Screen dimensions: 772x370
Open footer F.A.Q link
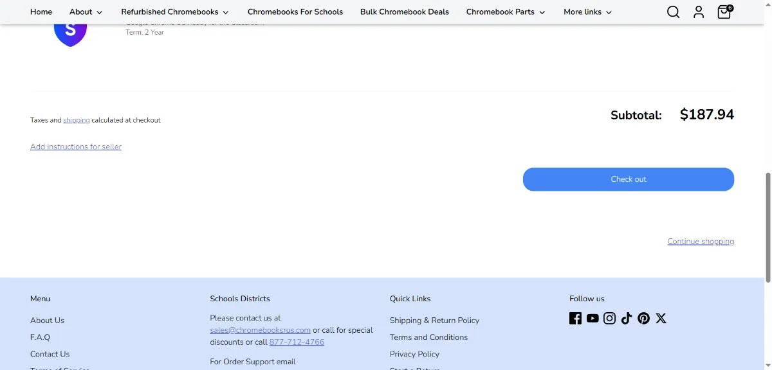[40, 337]
